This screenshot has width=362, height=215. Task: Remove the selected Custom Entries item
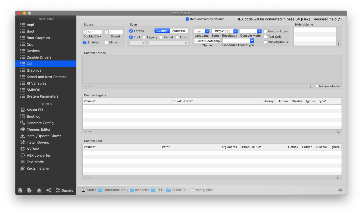click(85, 86)
